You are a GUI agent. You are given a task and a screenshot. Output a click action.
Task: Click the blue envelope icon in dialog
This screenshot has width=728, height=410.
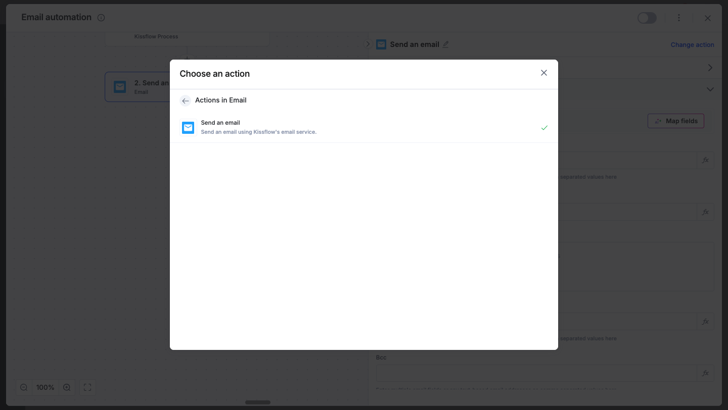pos(188,128)
